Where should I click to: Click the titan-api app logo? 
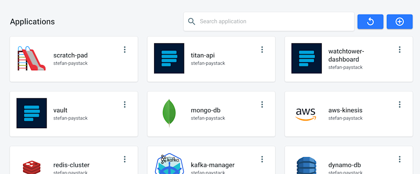click(169, 58)
